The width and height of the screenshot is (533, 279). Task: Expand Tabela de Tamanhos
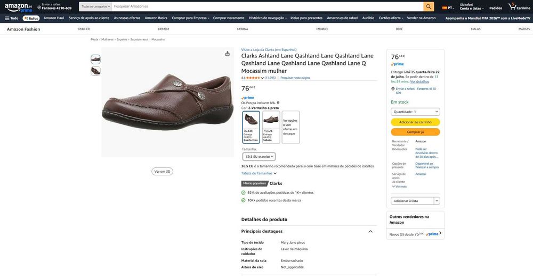259,173
